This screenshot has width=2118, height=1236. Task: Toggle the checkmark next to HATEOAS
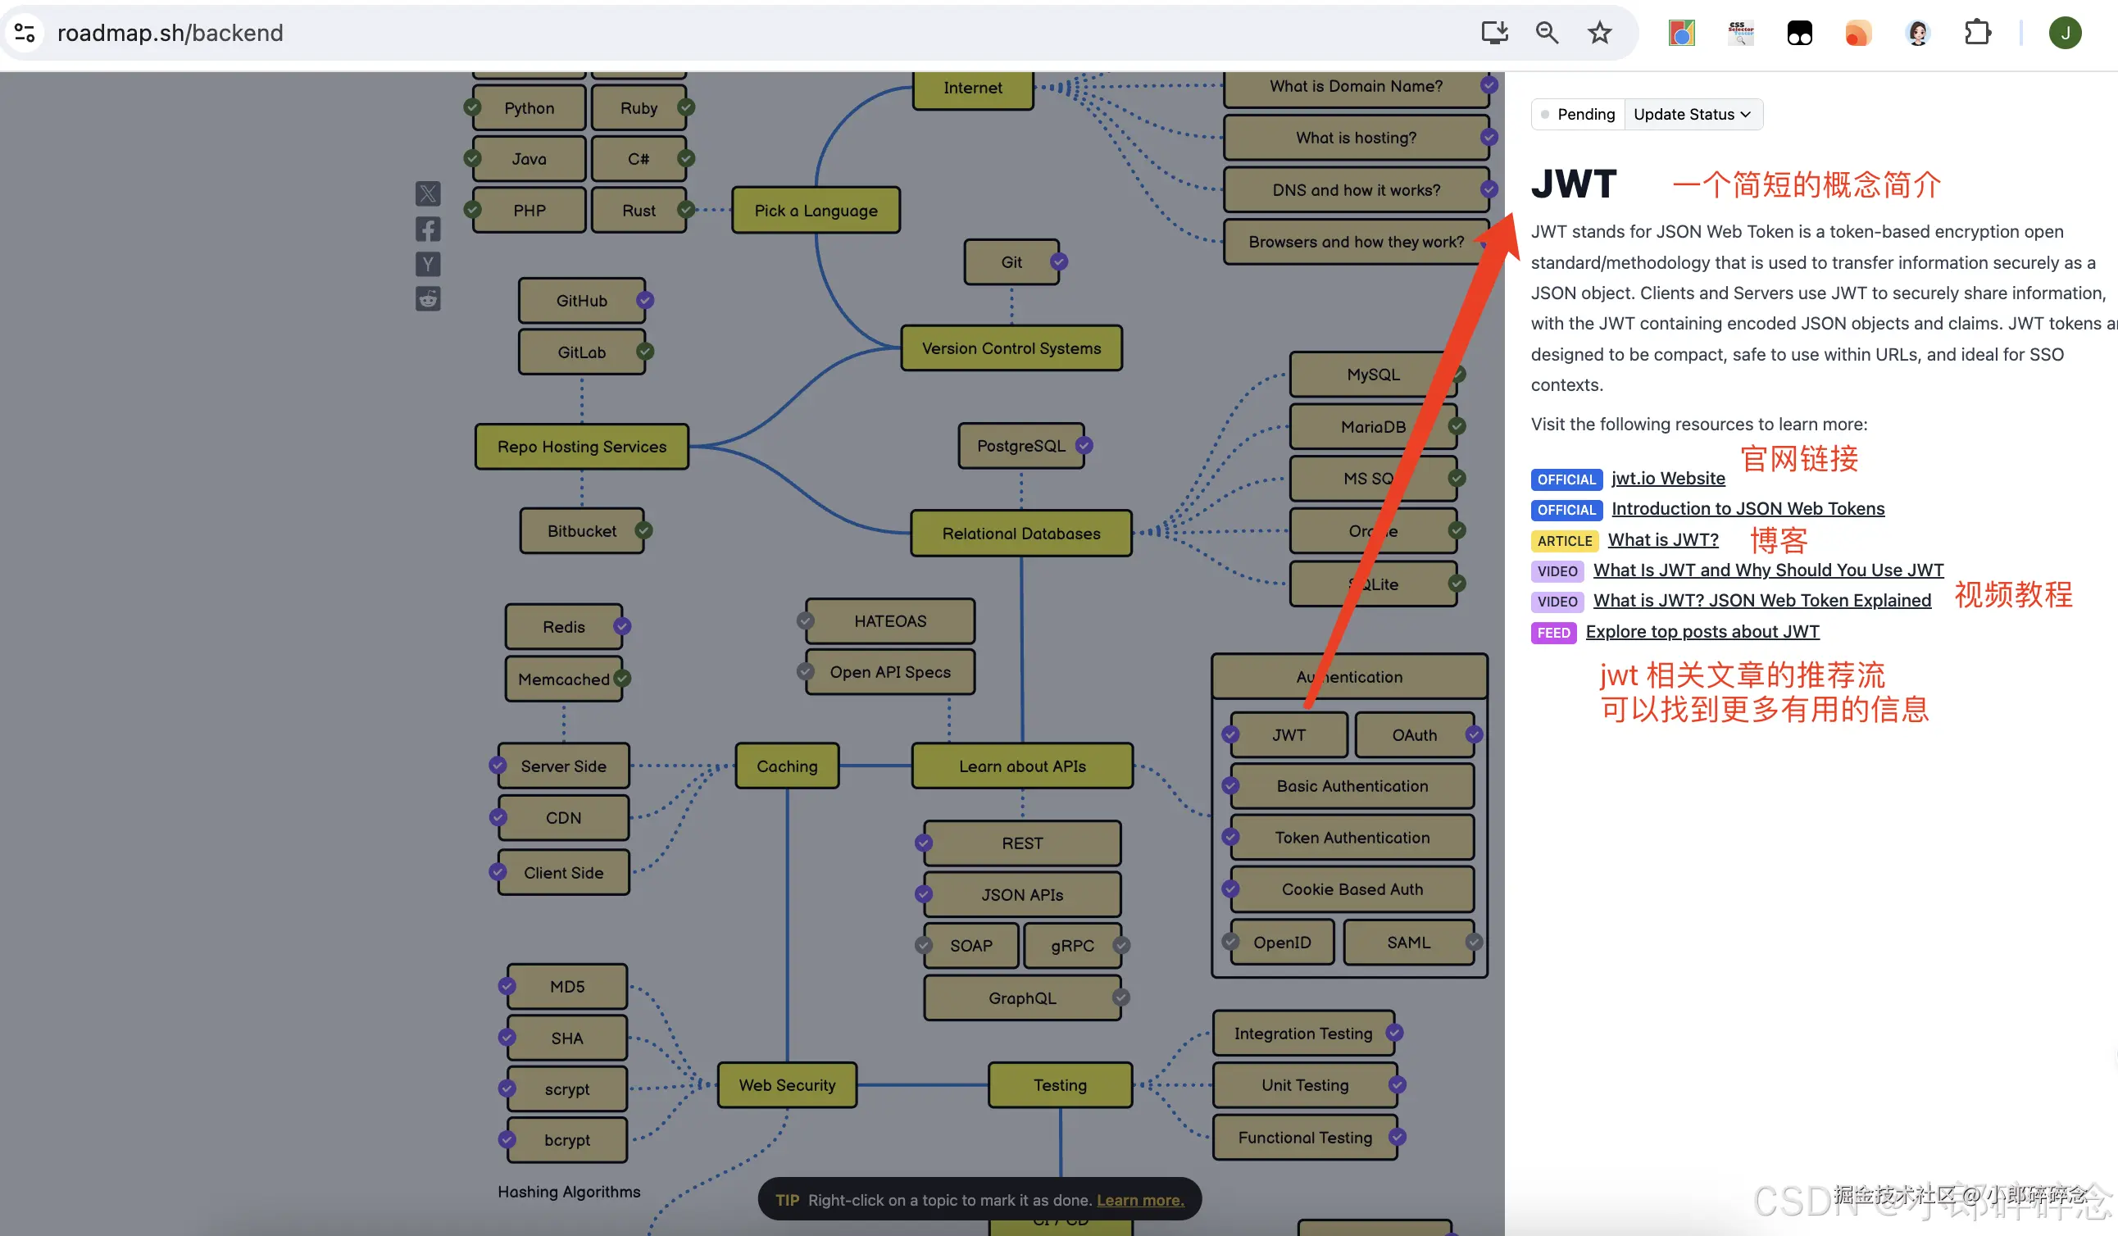(x=805, y=621)
